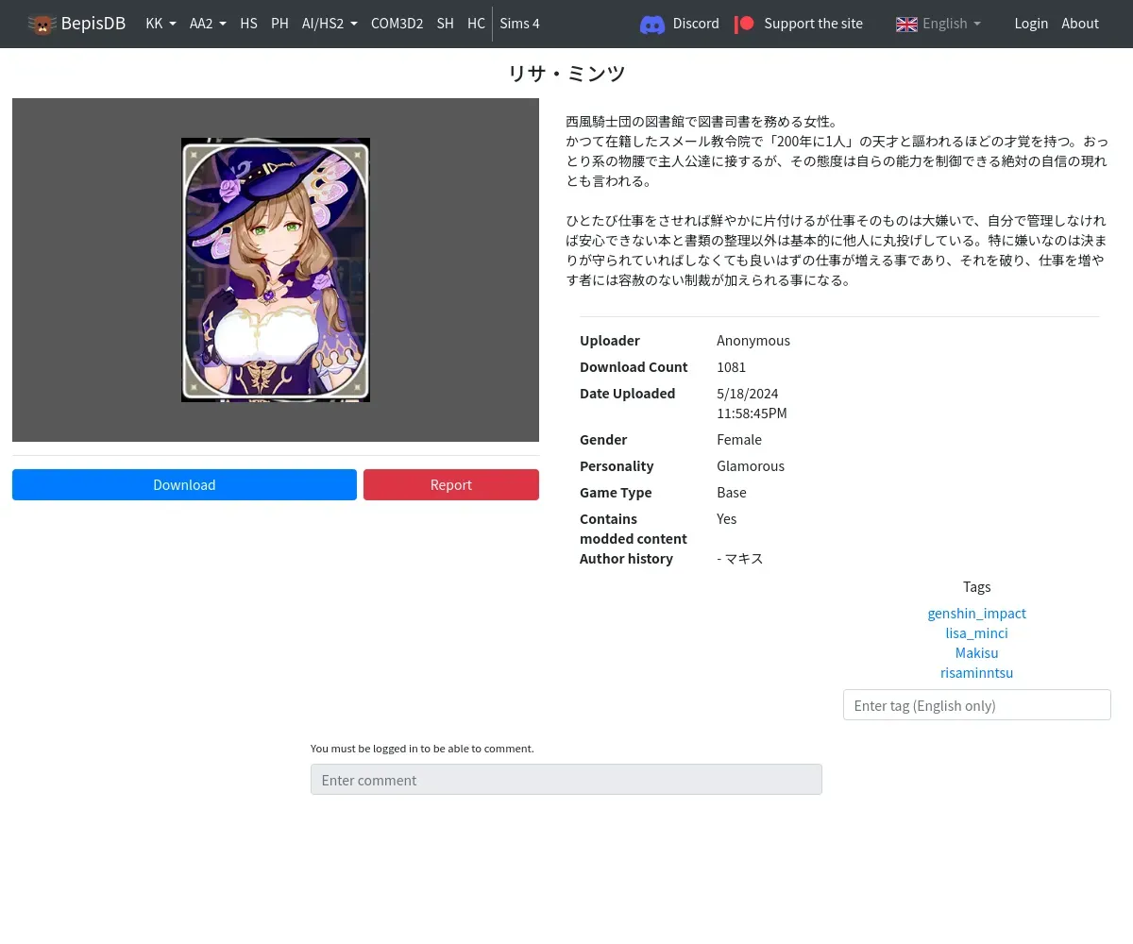Click the blue Download button
The height and width of the screenshot is (944, 1133).
184,484
